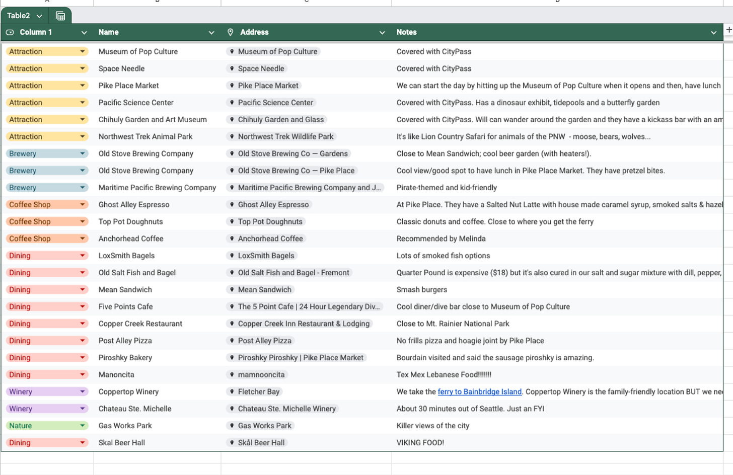
Task: Open Brewery dropdown for Maritime Pacific Brewing row
Action: (83, 187)
